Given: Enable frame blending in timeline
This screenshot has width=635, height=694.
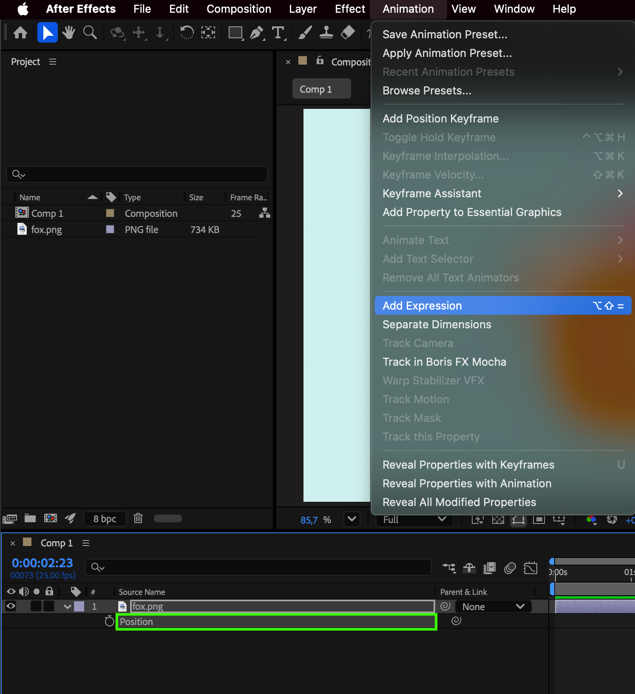Looking at the screenshot, I should 490,568.
